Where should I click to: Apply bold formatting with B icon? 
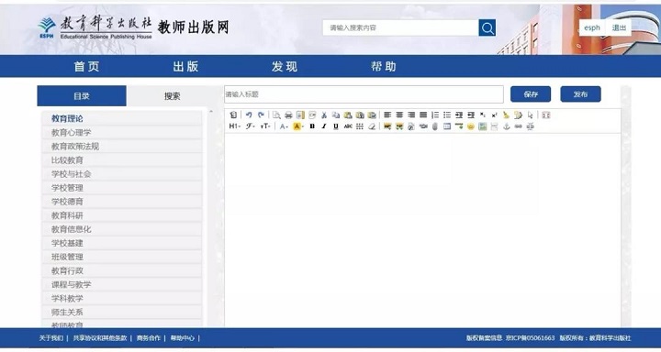312,126
